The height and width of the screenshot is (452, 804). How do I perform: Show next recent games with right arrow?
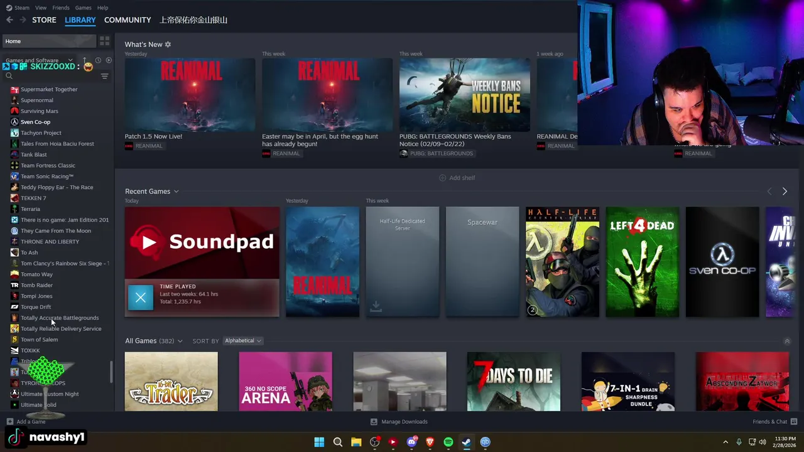[x=785, y=191]
